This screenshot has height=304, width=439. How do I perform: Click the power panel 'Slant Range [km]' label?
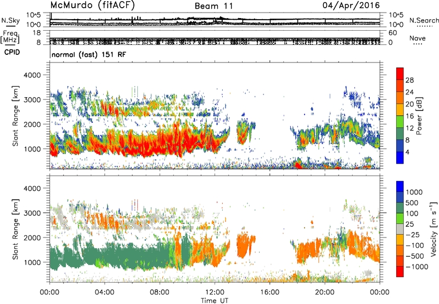[x=15, y=116]
